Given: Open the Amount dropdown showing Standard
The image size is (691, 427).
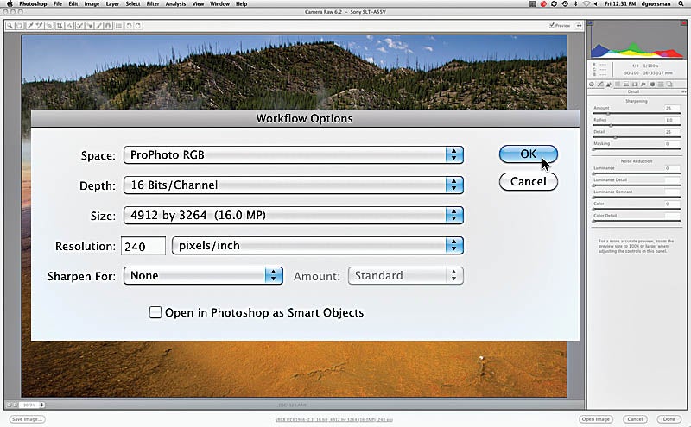Looking at the screenshot, I should pyautogui.click(x=405, y=275).
